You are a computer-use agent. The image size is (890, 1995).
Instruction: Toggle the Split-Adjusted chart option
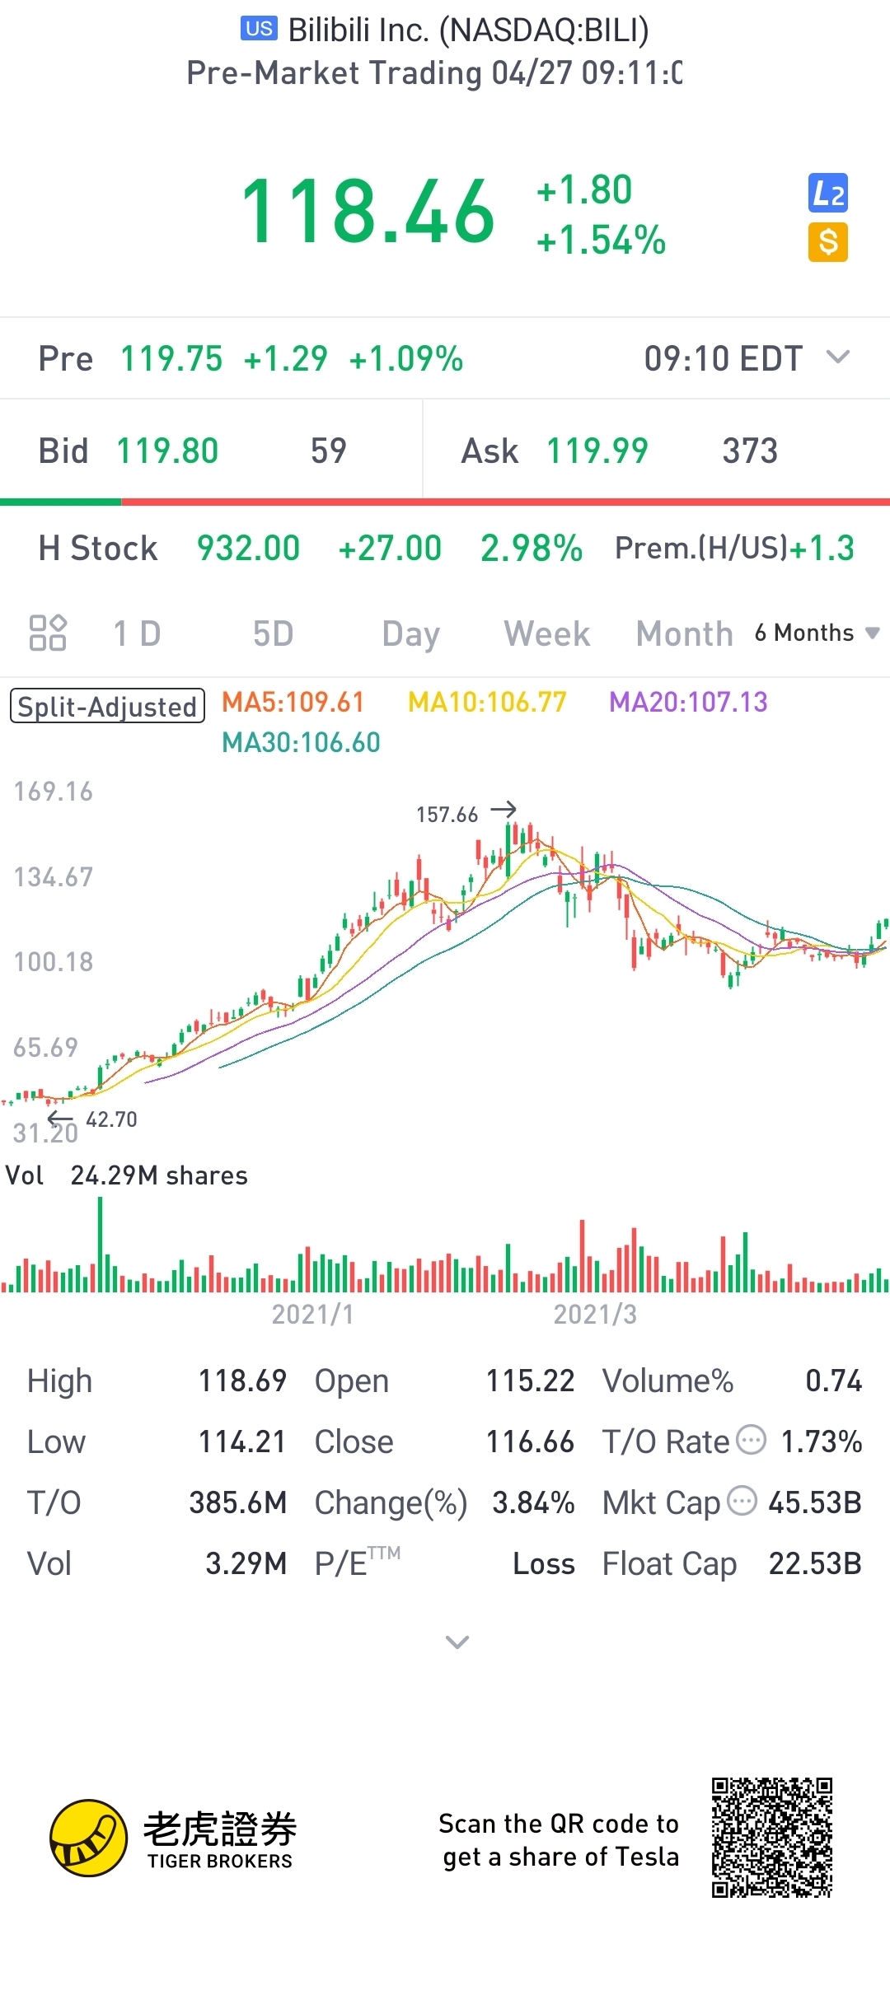tap(107, 706)
